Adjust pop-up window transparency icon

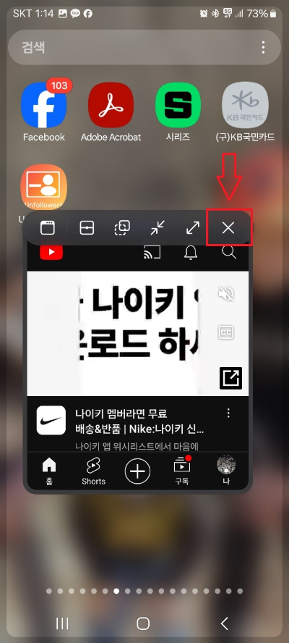(x=122, y=228)
